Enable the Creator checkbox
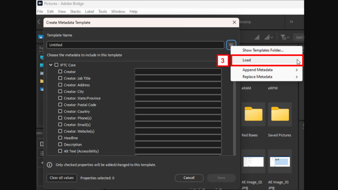The image size is (338, 190). tap(60, 72)
